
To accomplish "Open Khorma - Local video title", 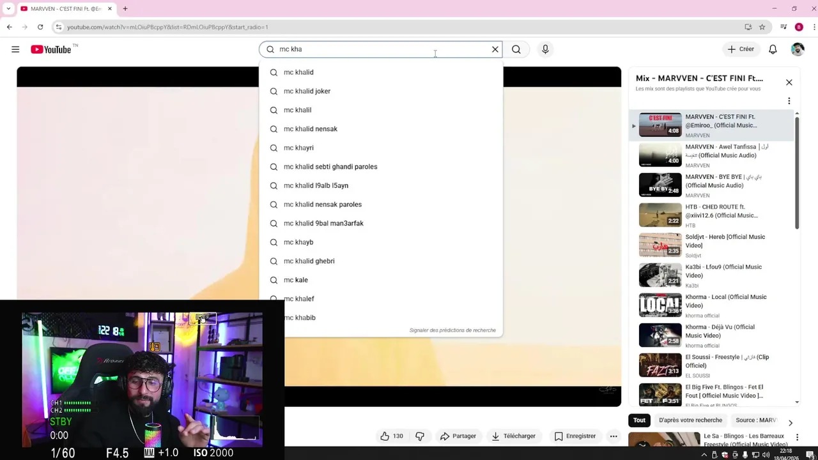I will pyautogui.click(x=725, y=301).
